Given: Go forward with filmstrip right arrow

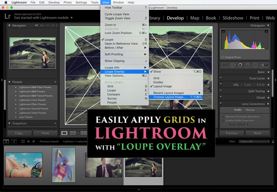Looking at the screenshot, I should (33, 141).
